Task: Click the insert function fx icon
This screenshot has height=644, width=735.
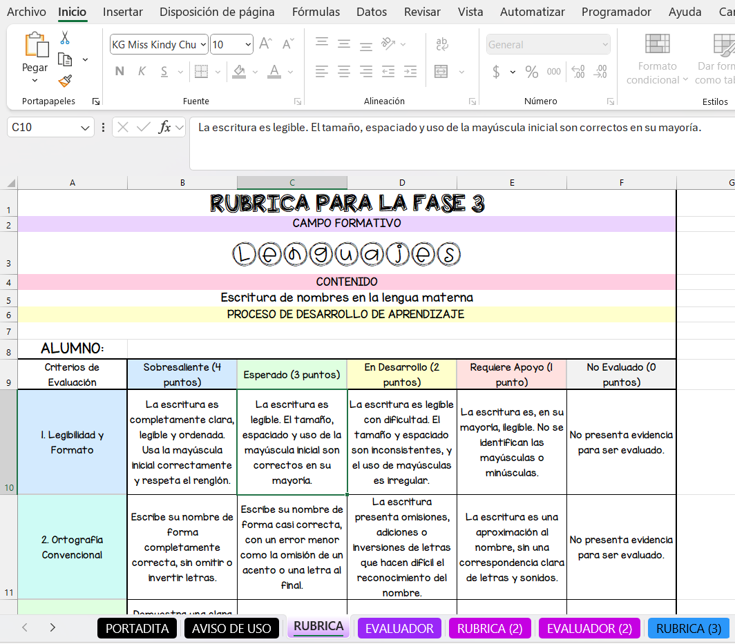Action: click(164, 127)
